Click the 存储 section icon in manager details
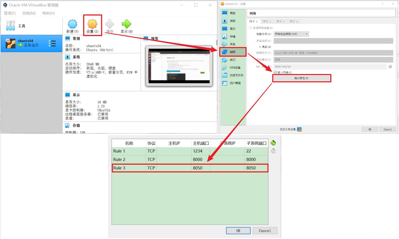The height and width of the screenshot is (239, 399). pos(68,125)
